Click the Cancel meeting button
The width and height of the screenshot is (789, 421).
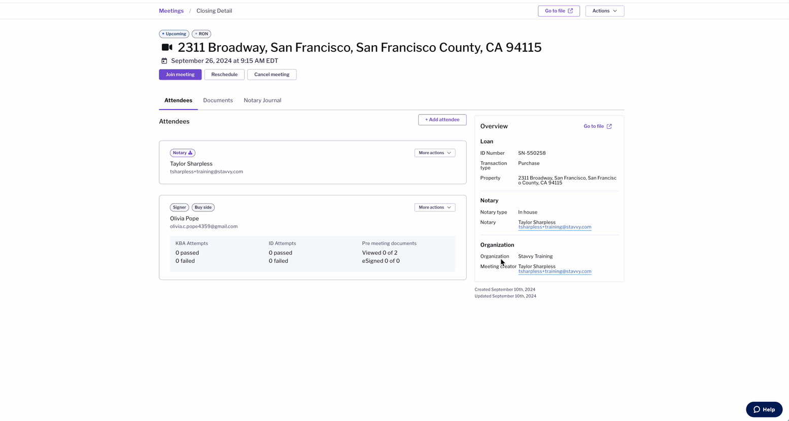point(271,75)
